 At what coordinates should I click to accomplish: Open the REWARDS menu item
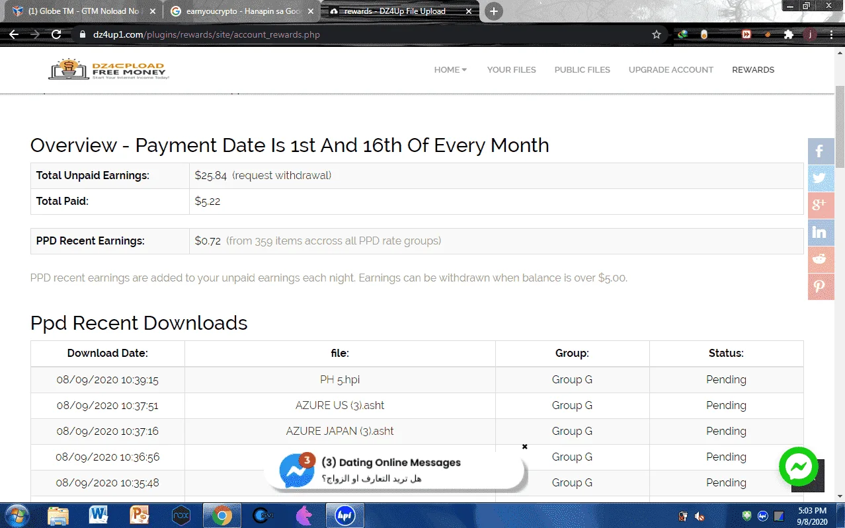[753, 69]
